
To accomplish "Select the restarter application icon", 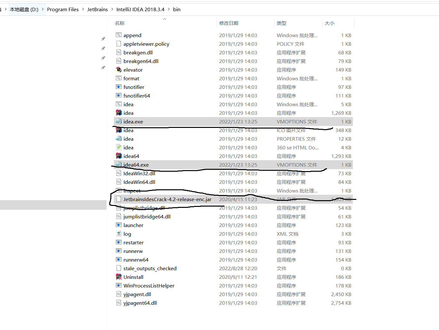I will (x=119, y=242).
